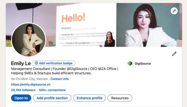The height and width of the screenshot is (107, 187).
Task: Select the name Emily Le
Action: pyautogui.click(x=21, y=63)
